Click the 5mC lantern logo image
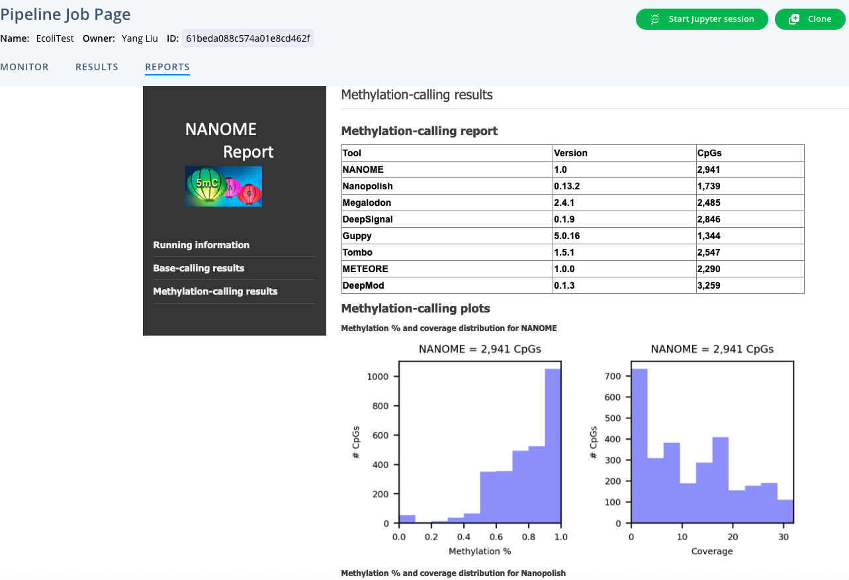 (x=224, y=186)
